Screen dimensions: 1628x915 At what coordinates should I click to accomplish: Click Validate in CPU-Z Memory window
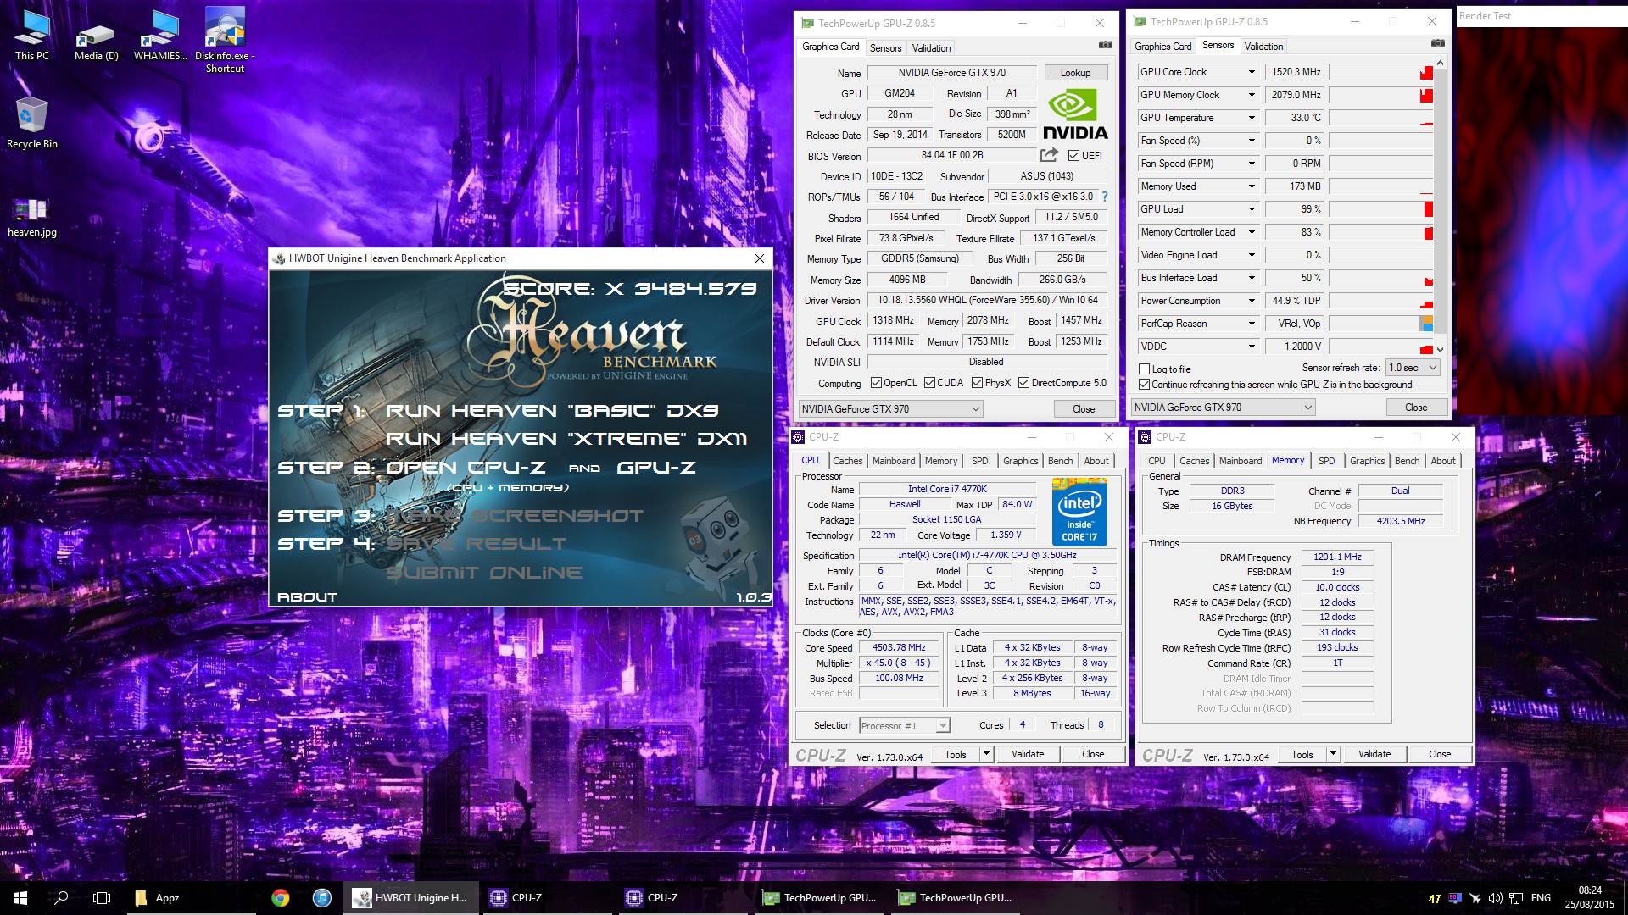pyautogui.click(x=1374, y=754)
